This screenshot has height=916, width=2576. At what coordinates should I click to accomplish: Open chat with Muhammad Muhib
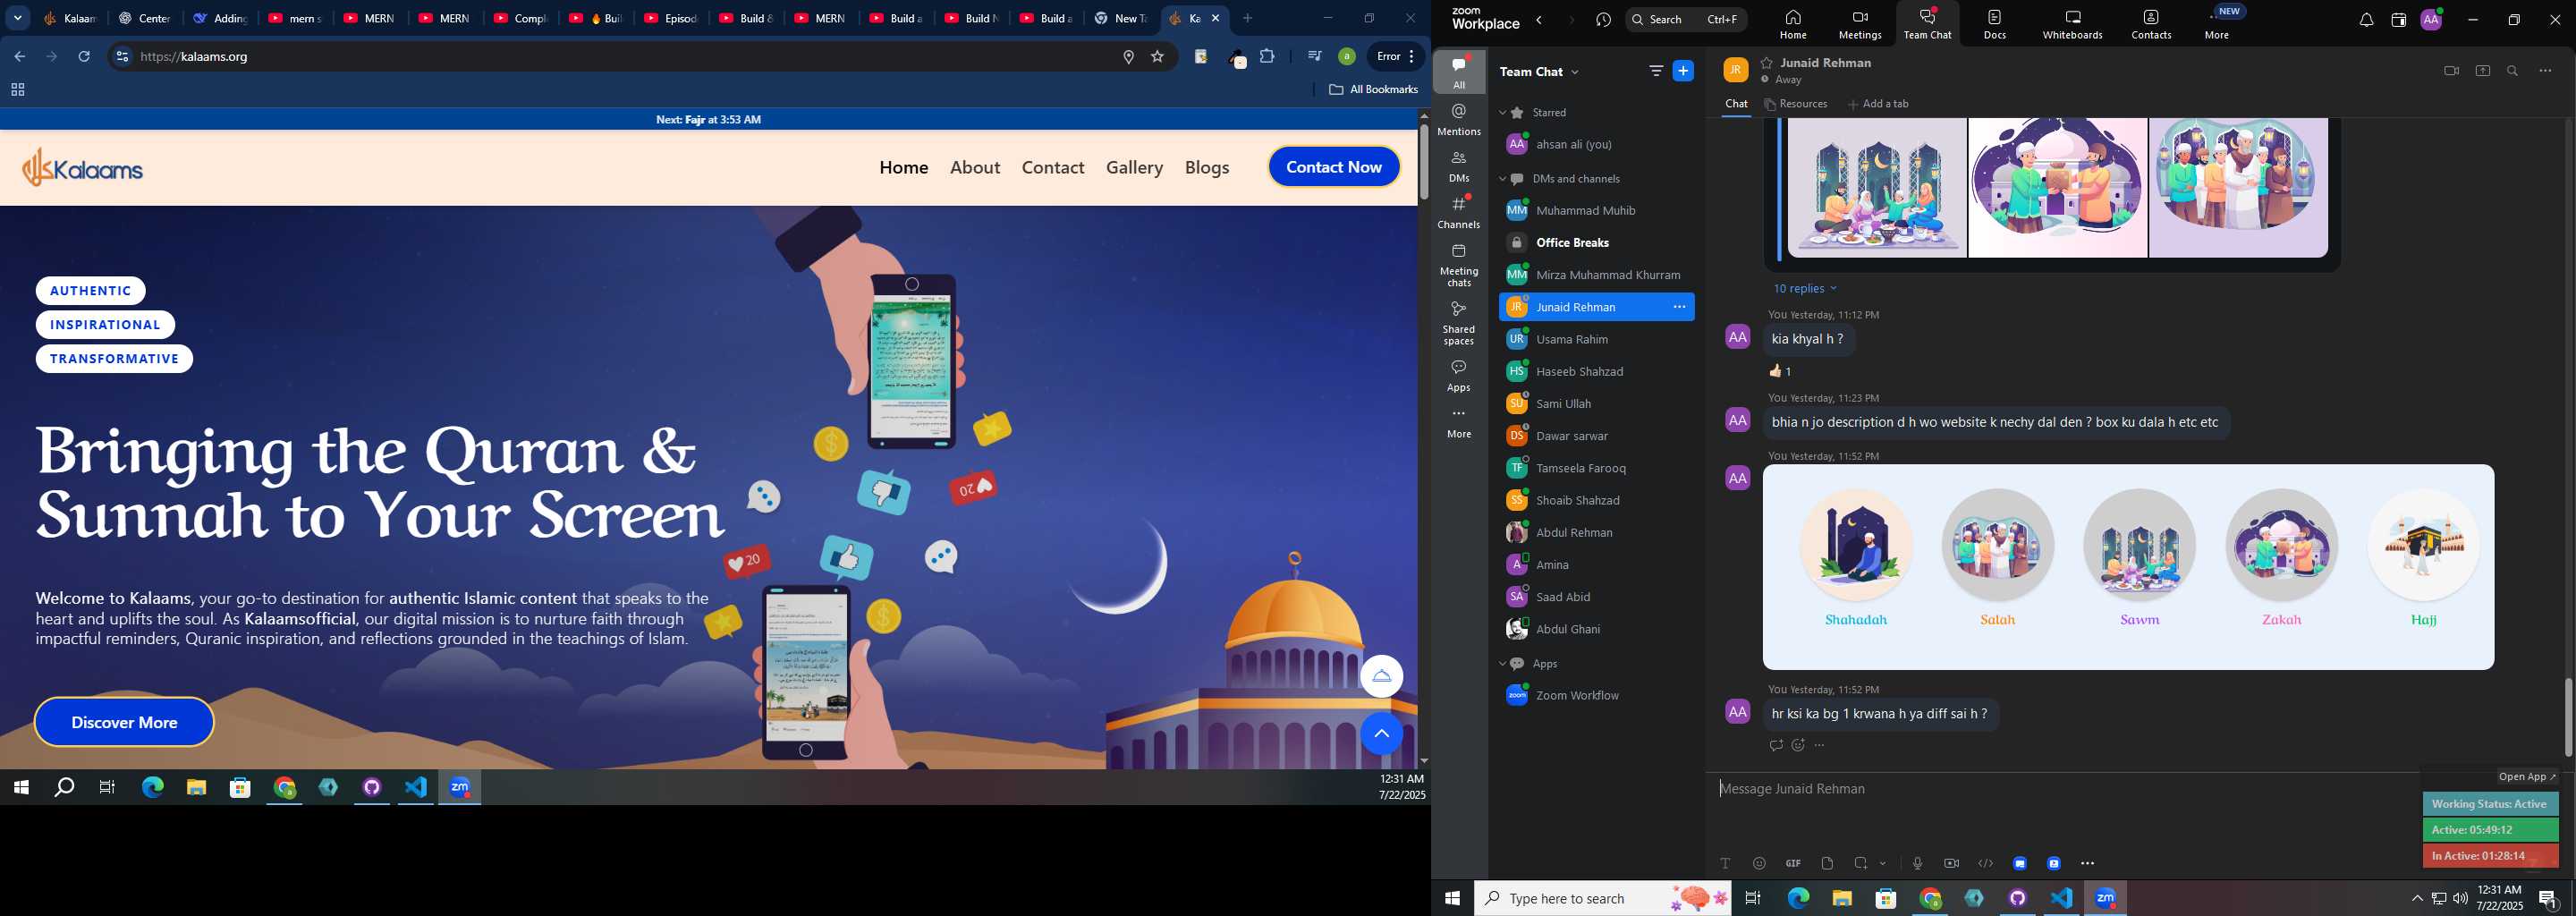point(1596,211)
